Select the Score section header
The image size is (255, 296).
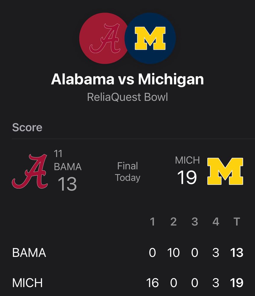(27, 127)
